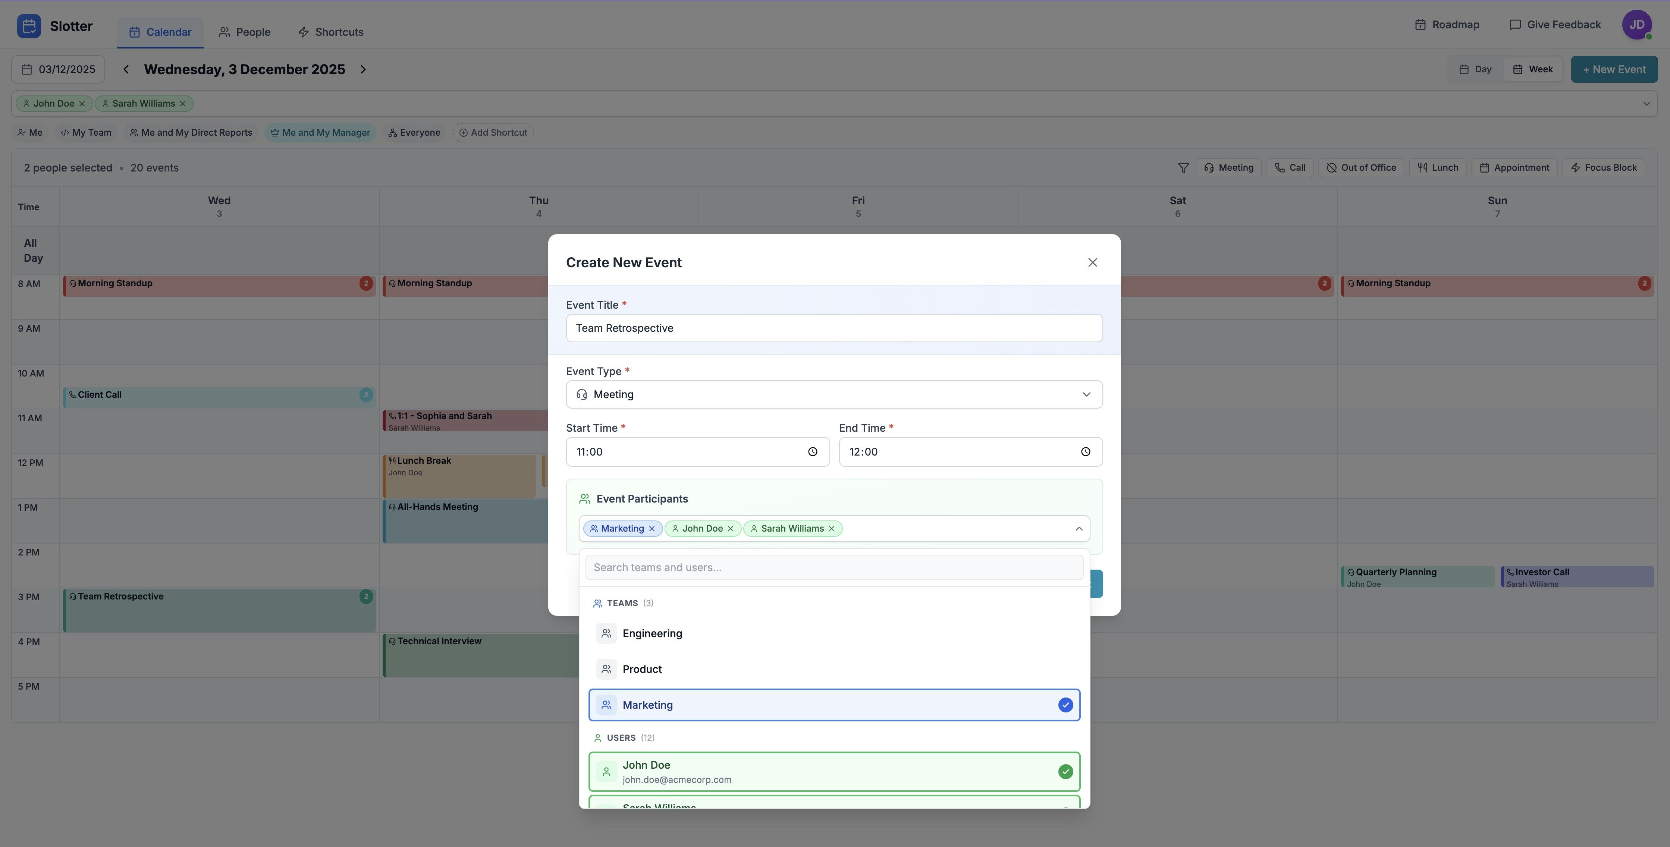
Task: Click the Slotter logo icon
Action: pos(29,26)
